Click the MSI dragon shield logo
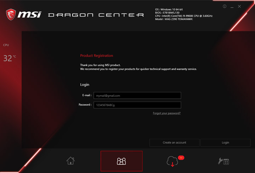Image resolution: width=255 pixels, height=173 pixels. (11, 15)
